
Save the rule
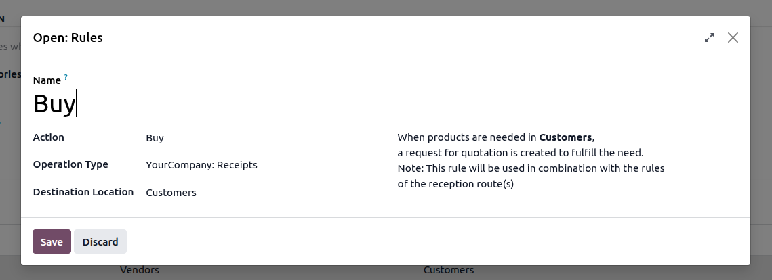[x=52, y=241]
